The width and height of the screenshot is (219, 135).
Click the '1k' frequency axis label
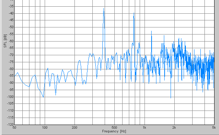(x=144, y=128)
